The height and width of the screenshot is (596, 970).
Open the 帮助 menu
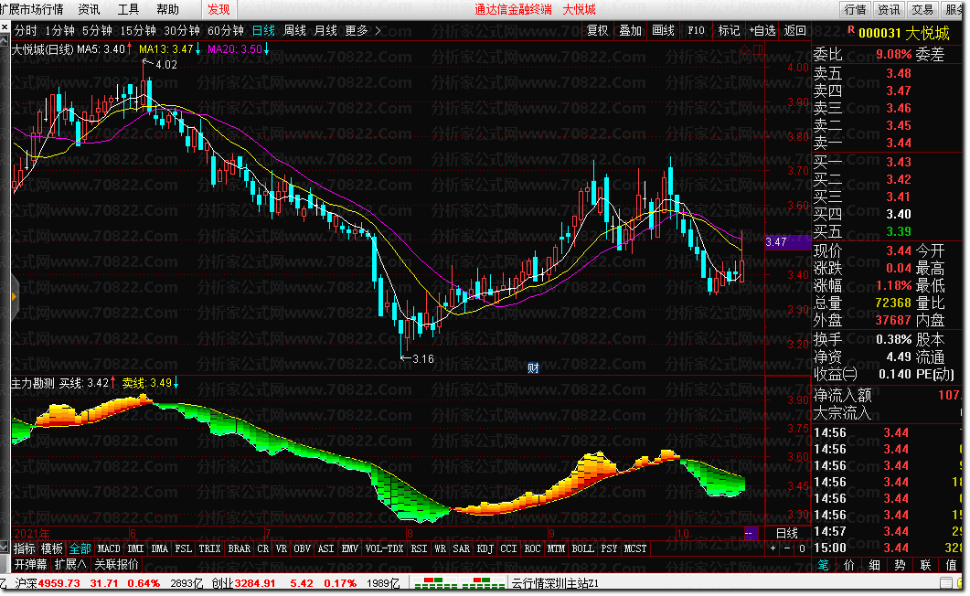167,9
